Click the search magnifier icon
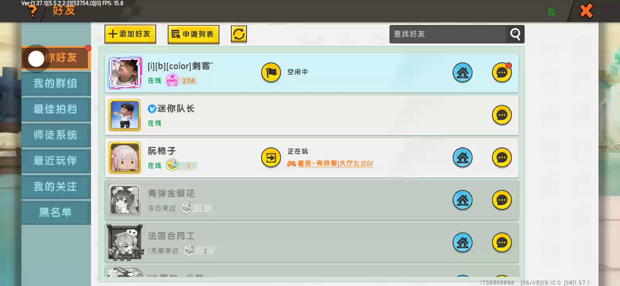Image resolution: width=620 pixels, height=286 pixels. coord(515,34)
